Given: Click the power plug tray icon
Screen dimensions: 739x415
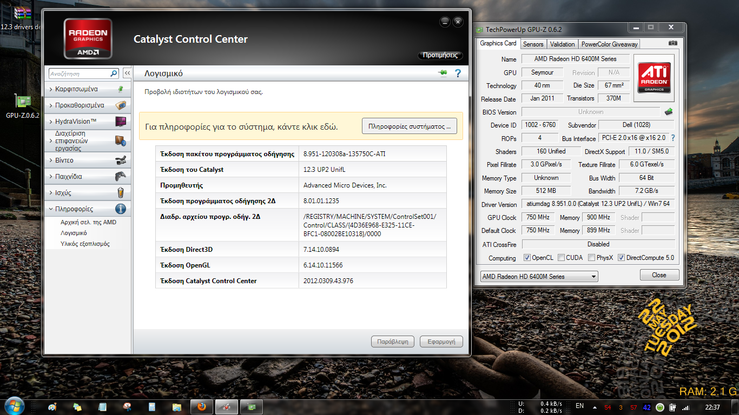Looking at the screenshot, I should click(x=672, y=407).
